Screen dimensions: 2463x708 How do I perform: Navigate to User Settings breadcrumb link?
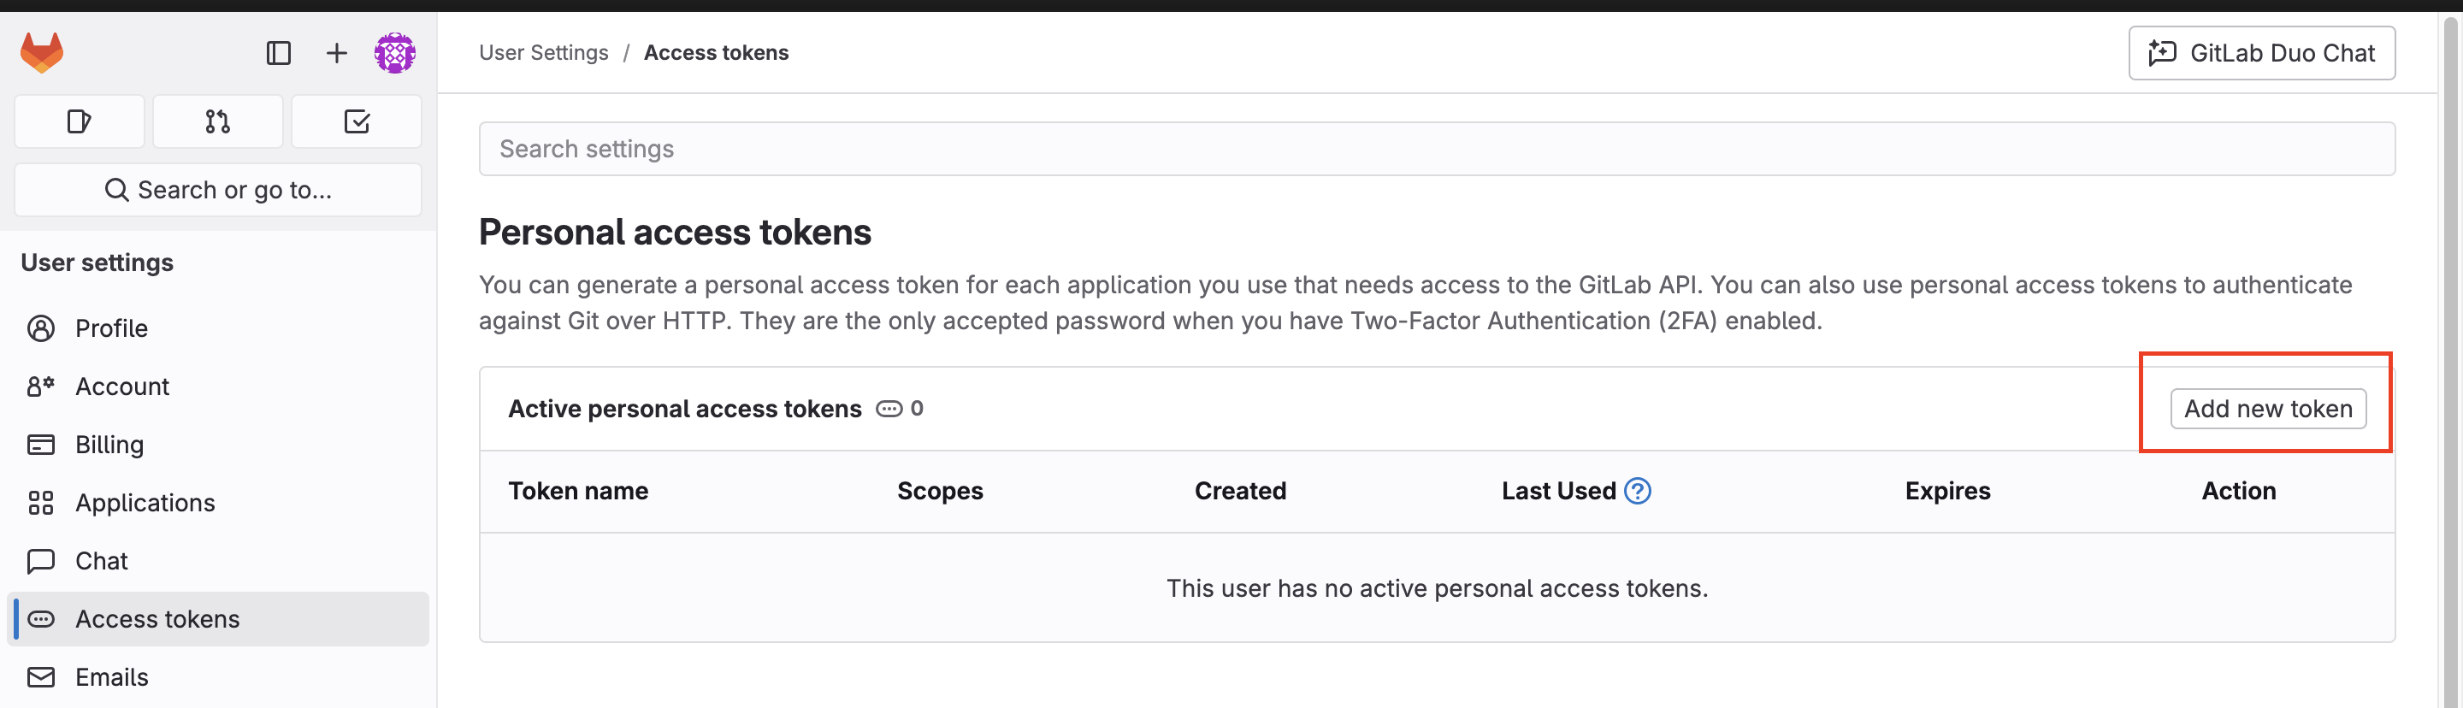pyautogui.click(x=543, y=52)
